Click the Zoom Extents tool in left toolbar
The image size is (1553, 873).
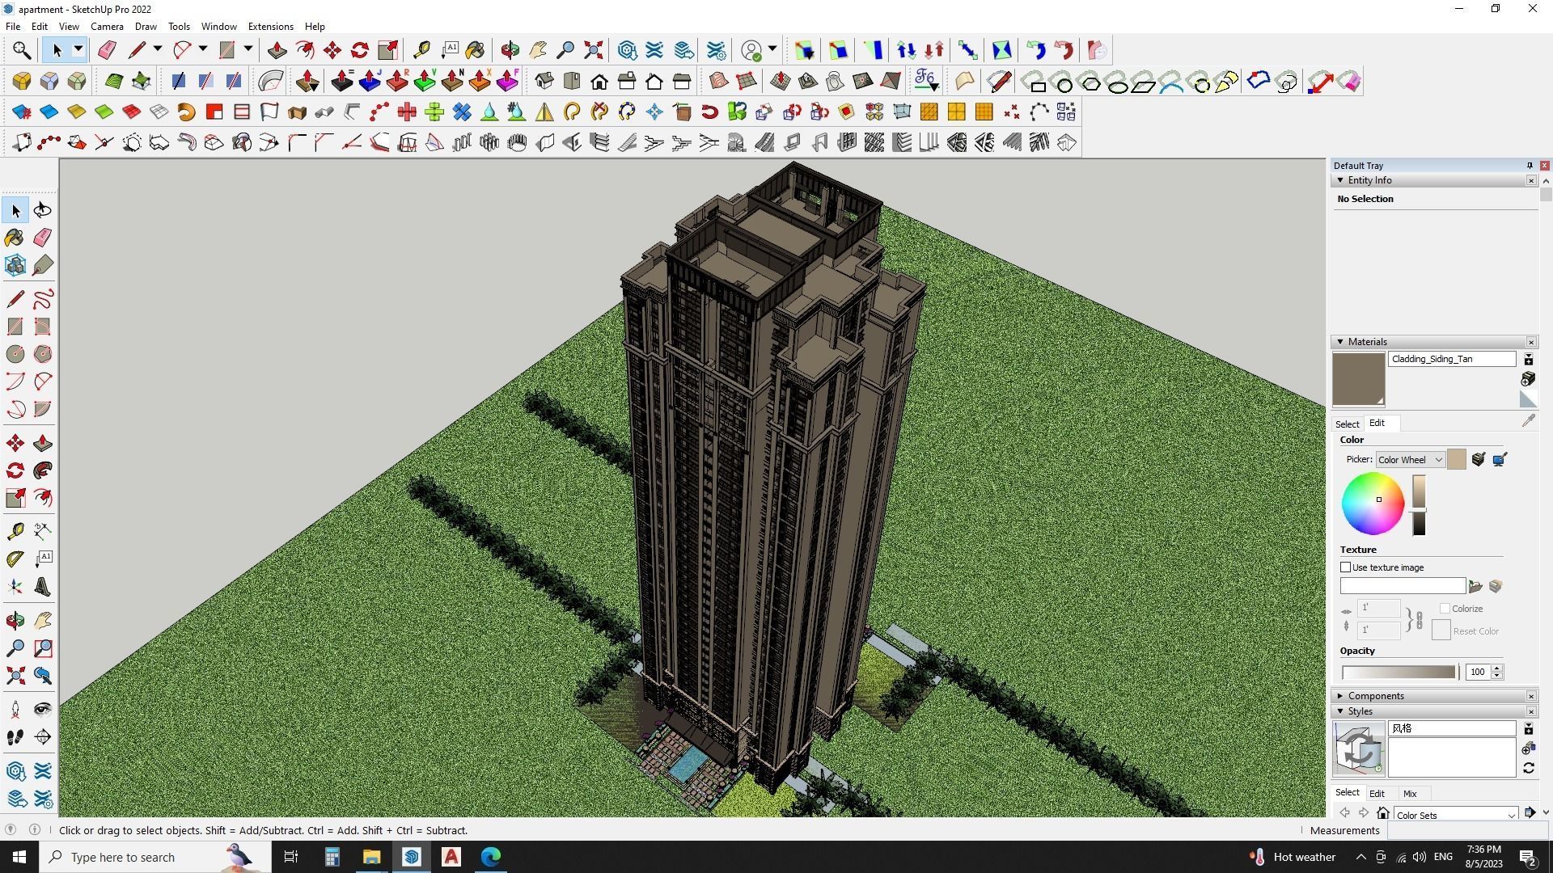(x=15, y=676)
